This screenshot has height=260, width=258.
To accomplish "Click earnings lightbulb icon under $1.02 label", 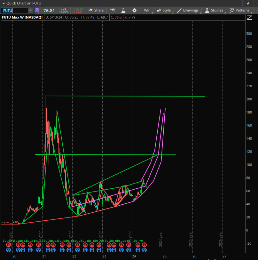I will 121,250.
